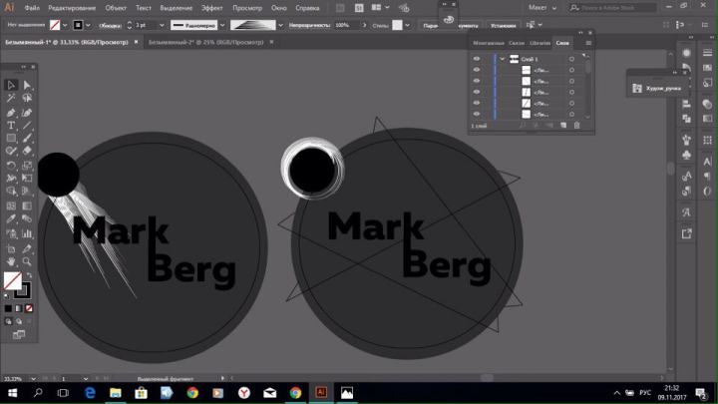Select the Artboard tool

(11, 248)
